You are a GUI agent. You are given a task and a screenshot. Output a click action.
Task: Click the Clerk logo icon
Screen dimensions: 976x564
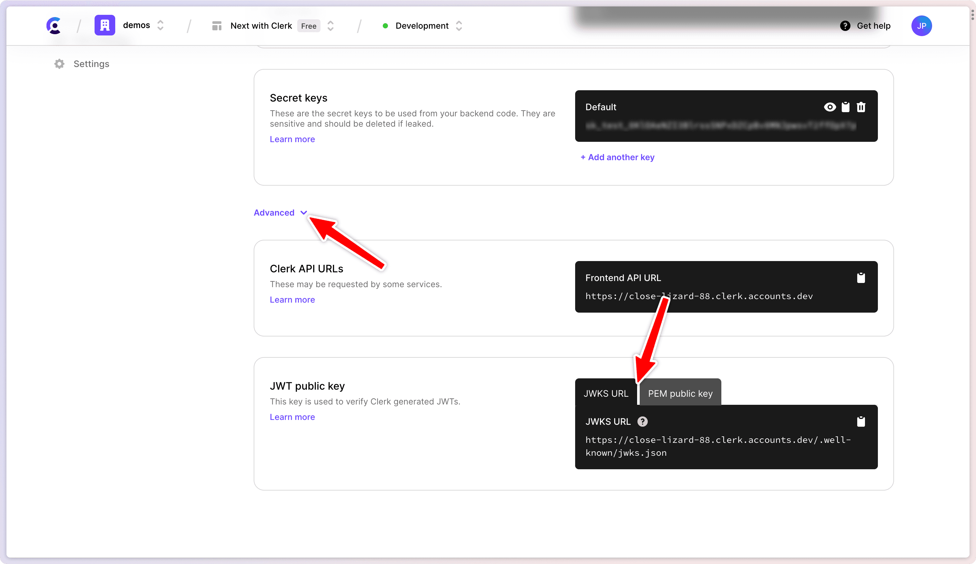coord(54,25)
